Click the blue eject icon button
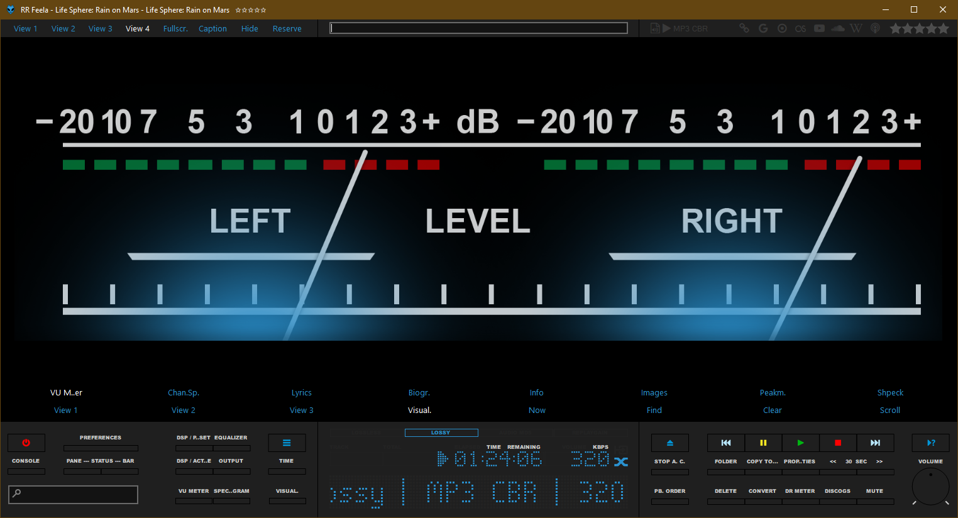The width and height of the screenshot is (958, 518). 669,443
